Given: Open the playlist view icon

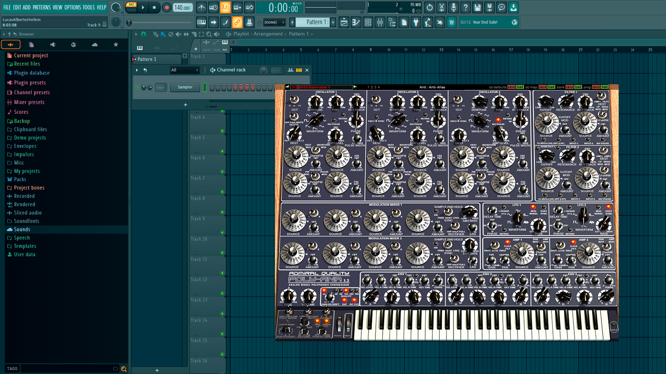Looking at the screenshot, I should [x=344, y=22].
